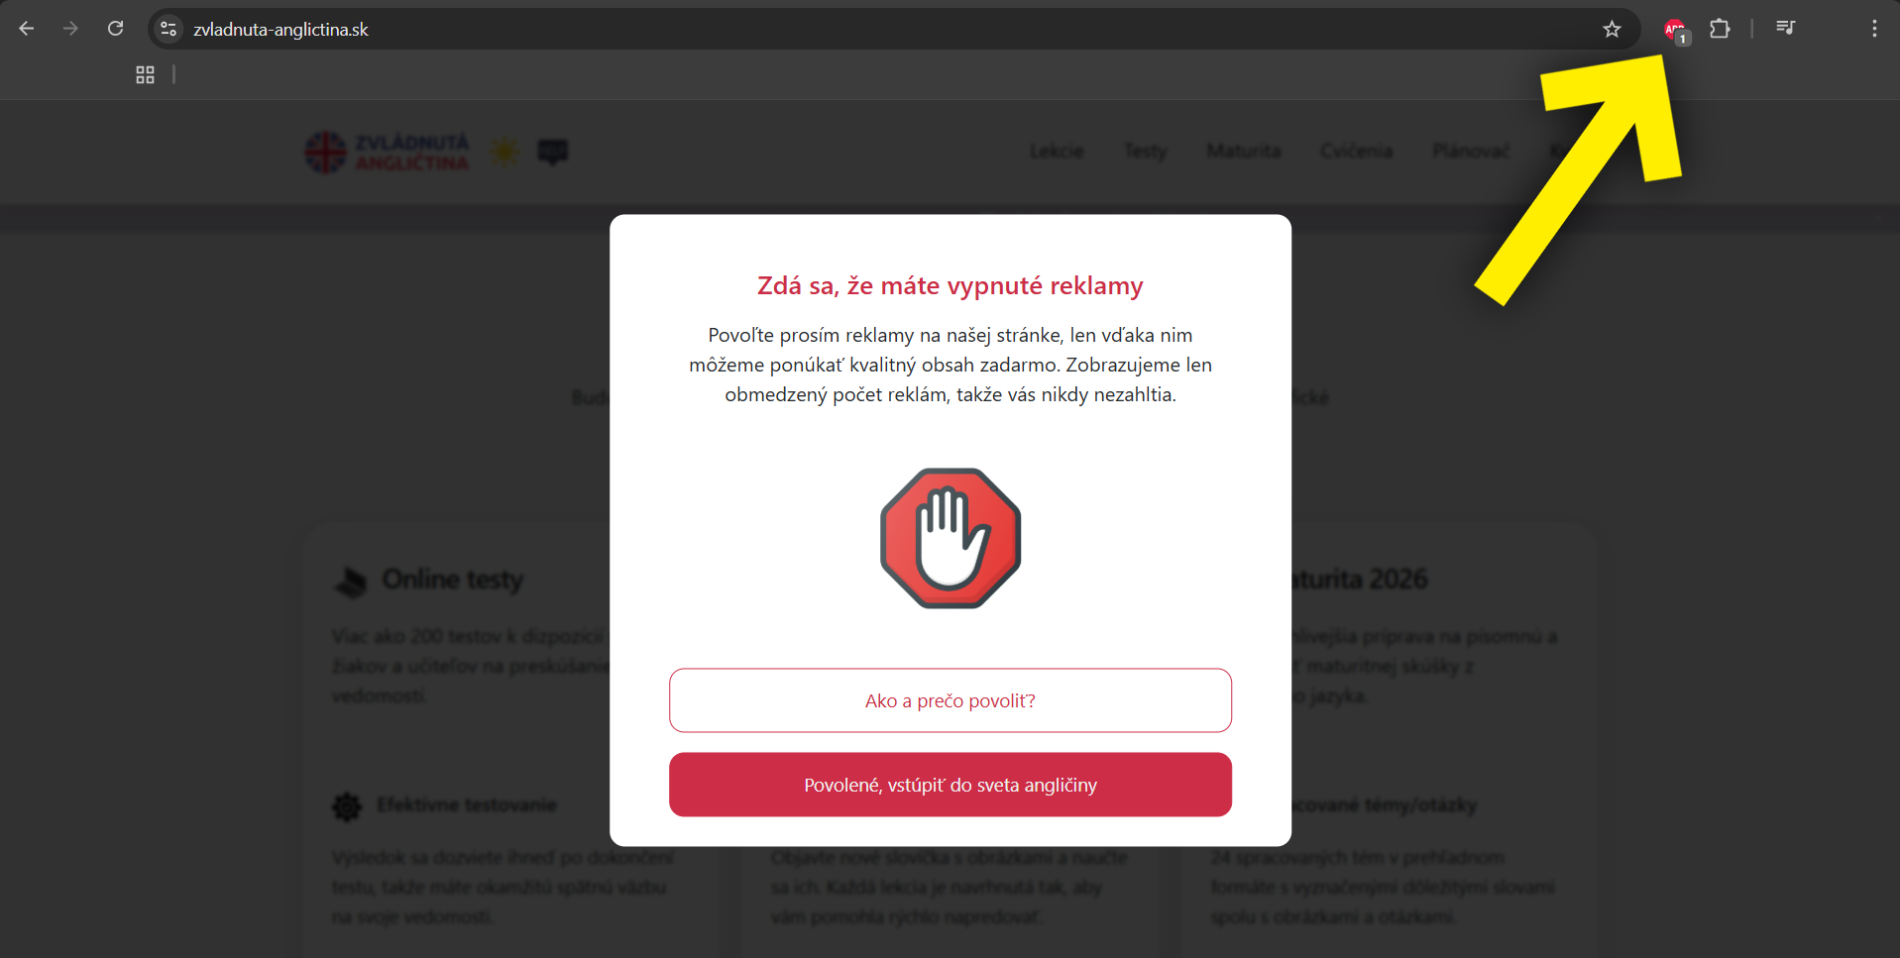Open the site information icon
This screenshot has width=1900, height=958.
coord(169,30)
